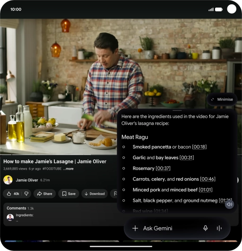242x251 pixels.
Task: Save video with the Save button
Action: pos(69,194)
